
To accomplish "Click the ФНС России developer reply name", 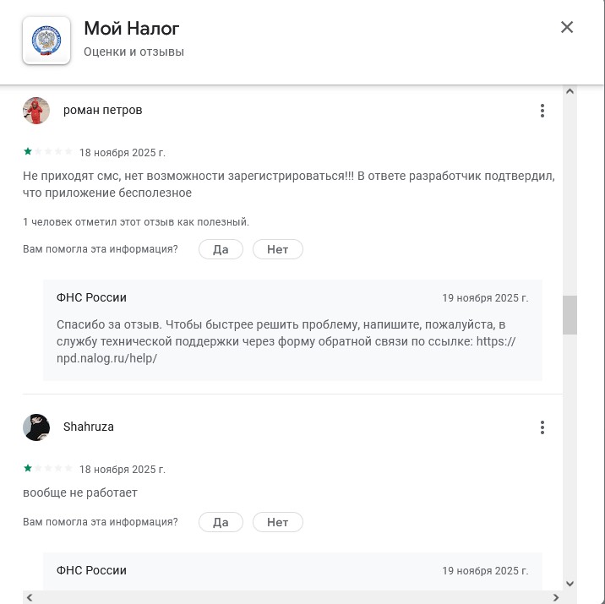I will [x=91, y=297].
